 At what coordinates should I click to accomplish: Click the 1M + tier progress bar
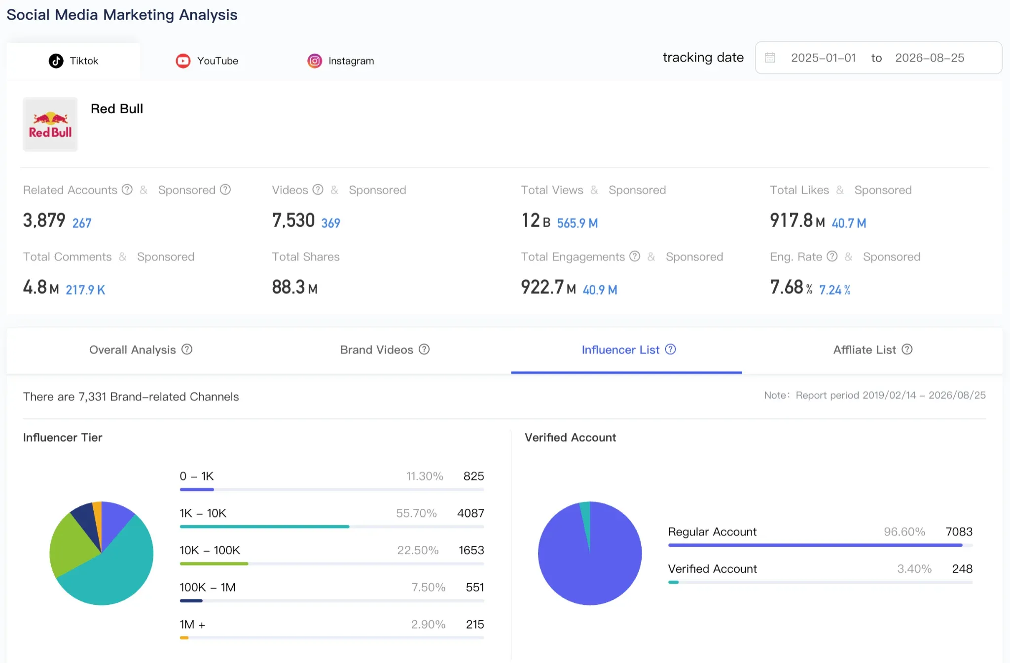click(332, 637)
